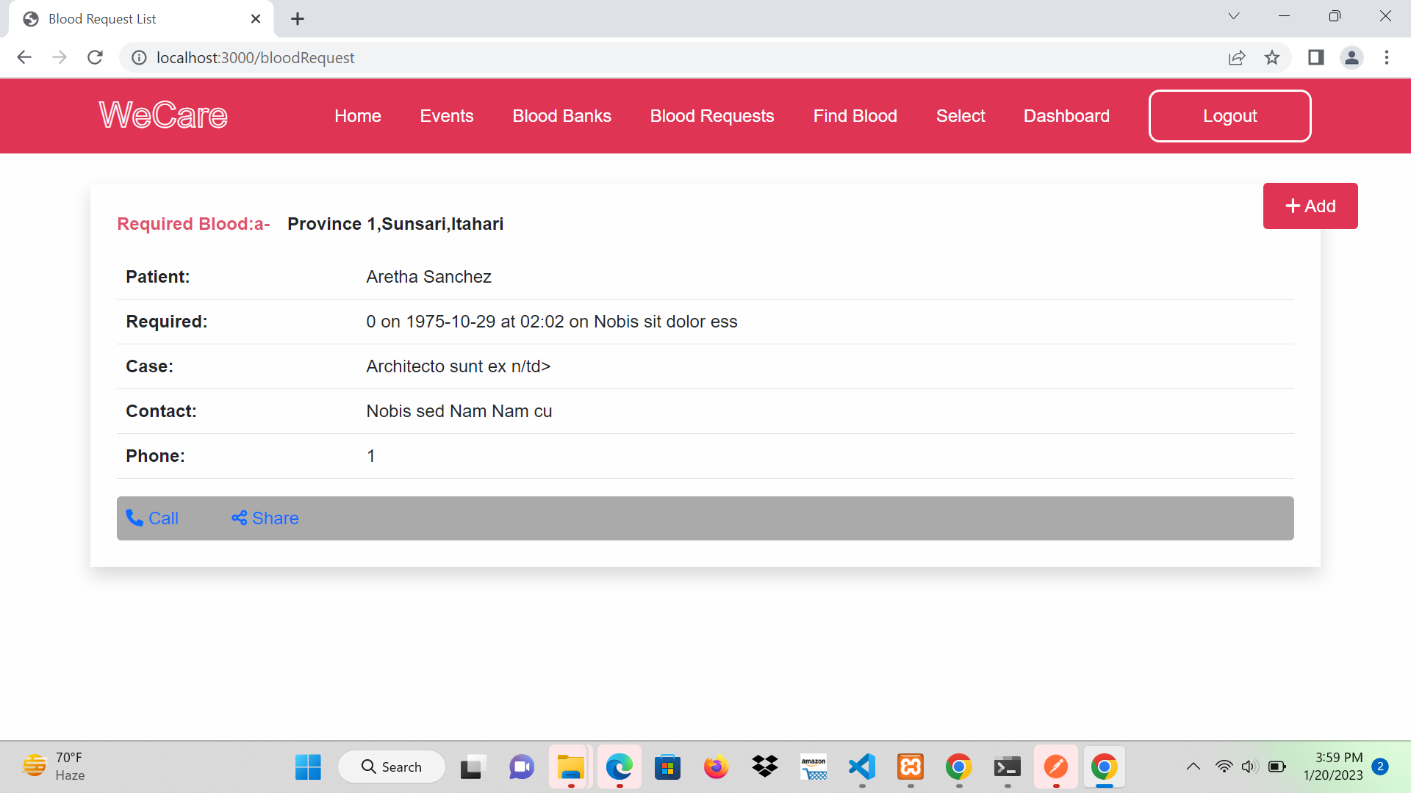Click the WeCare logo
This screenshot has width=1411, height=793.
(163, 115)
